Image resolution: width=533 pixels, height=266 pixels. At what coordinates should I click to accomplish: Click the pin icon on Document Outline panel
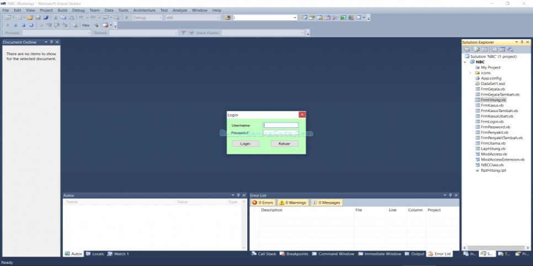click(x=51, y=42)
